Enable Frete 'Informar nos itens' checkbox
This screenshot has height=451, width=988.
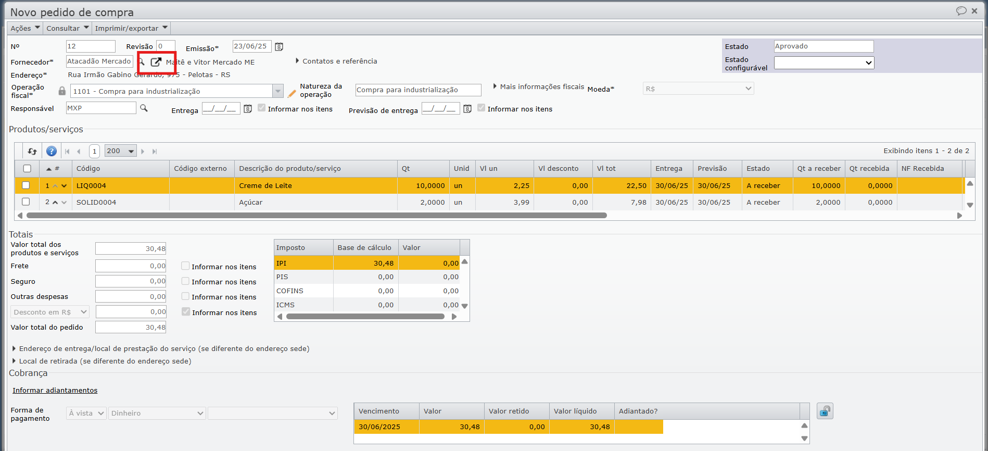[185, 266]
